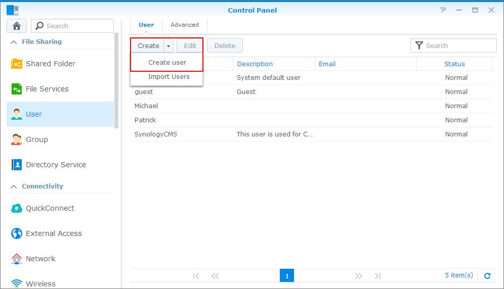Minimize the Control Panel window
The image size is (504, 289).
tap(459, 10)
